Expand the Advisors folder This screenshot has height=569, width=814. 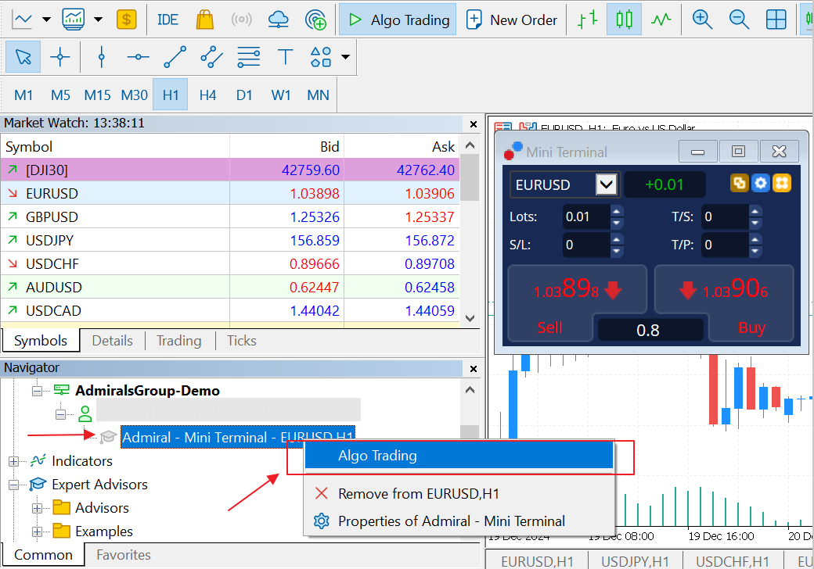coord(37,508)
